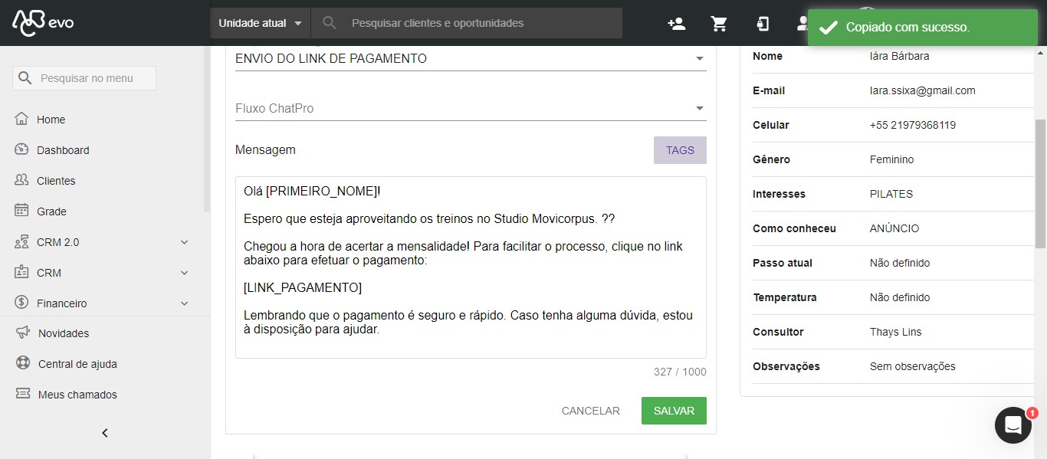The height and width of the screenshot is (459, 1047).
Task: Open the add new client icon
Action: pyautogui.click(x=676, y=24)
